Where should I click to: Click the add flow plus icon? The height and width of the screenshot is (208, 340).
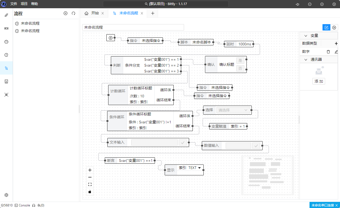[x=66, y=13]
